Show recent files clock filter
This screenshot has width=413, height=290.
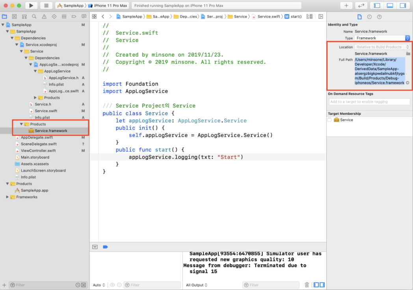[x=78, y=285]
